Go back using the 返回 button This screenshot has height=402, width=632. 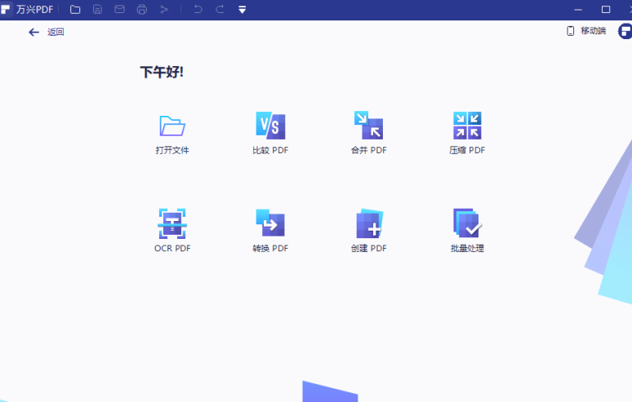(46, 32)
